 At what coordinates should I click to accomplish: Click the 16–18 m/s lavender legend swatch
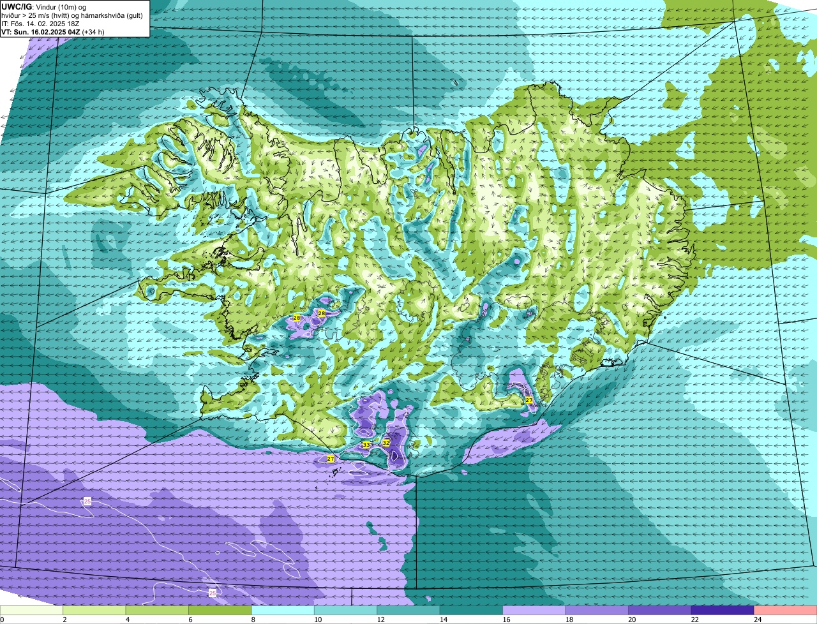coord(534,611)
